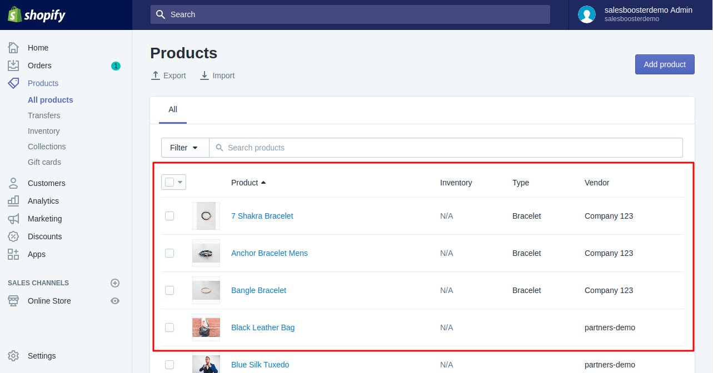This screenshot has height=373, width=713.
Task: Check the 7 Shakra Bracelet checkbox
Action: pyautogui.click(x=169, y=216)
